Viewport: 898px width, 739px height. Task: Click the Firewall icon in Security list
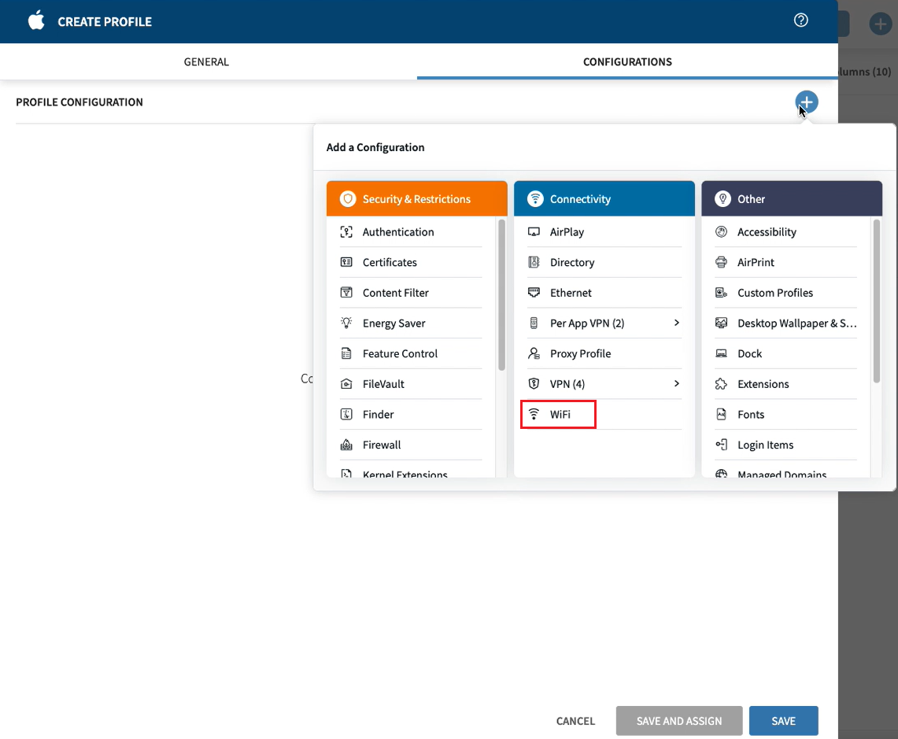coord(346,445)
